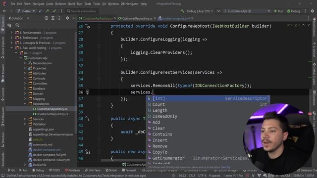Open IDE settings gear at top right

[313, 11]
